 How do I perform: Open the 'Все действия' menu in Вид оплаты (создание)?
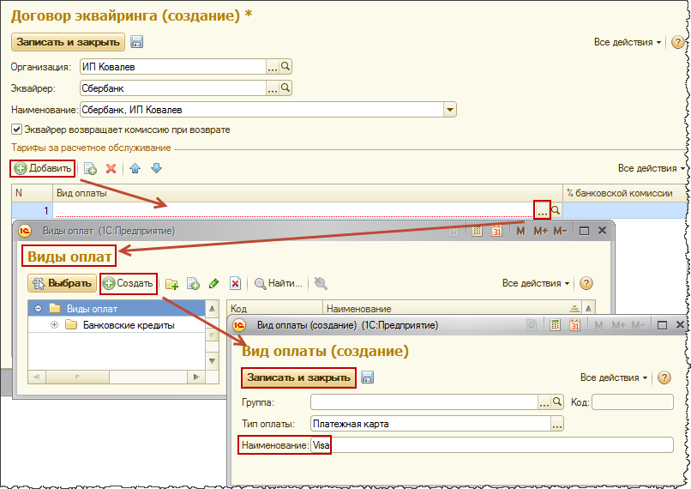coord(614,377)
